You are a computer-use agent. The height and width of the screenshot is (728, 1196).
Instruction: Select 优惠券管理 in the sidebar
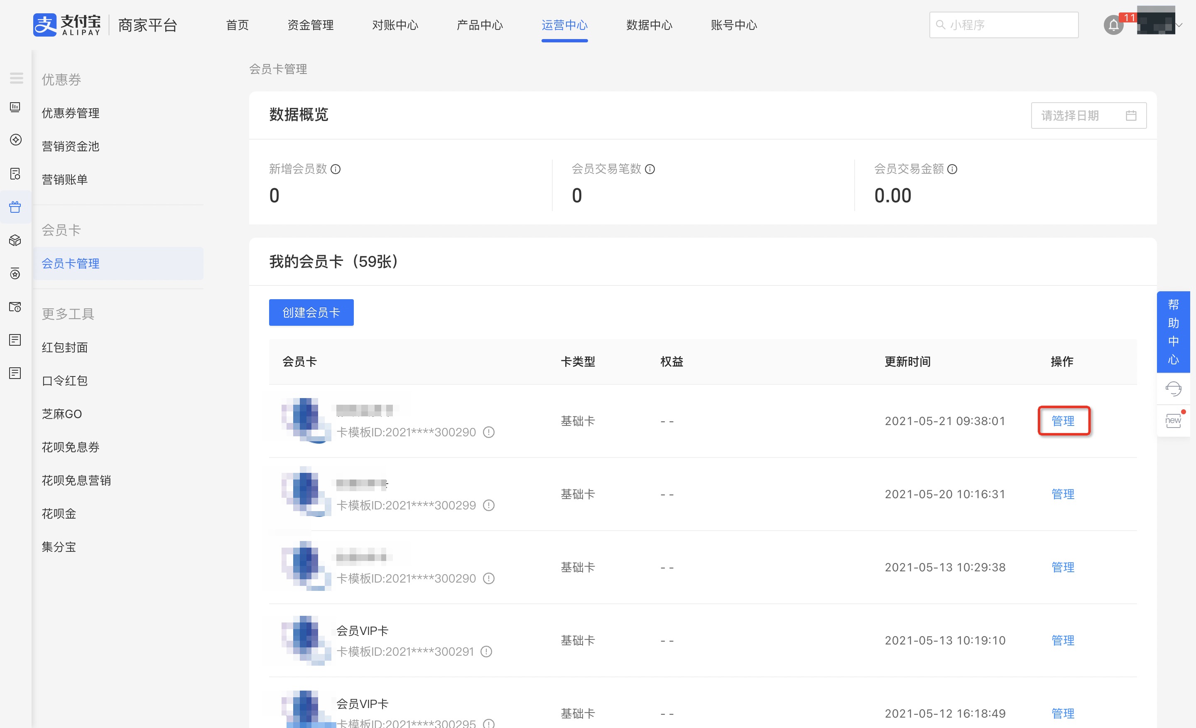(x=70, y=113)
